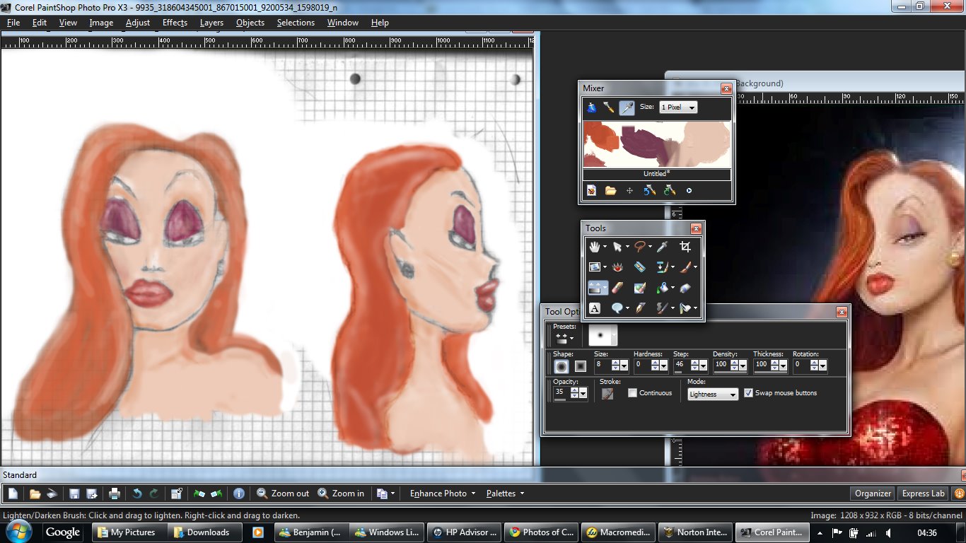
Task: Open the File menu
Action: 13,23
